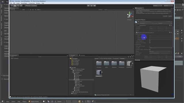Toggle the Receive Shadows checkbox
The height and width of the screenshot is (103, 184).
click(x=150, y=43)
